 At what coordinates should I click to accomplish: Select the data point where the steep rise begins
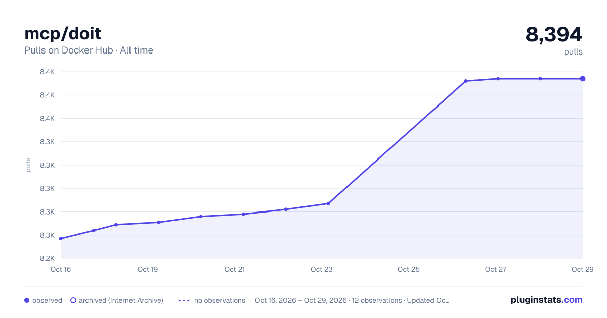click(x=328, y=203)
